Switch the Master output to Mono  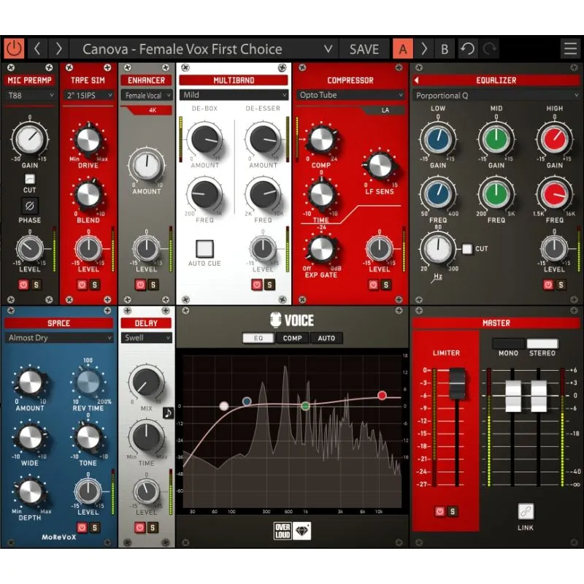click(x=508, y=343)
